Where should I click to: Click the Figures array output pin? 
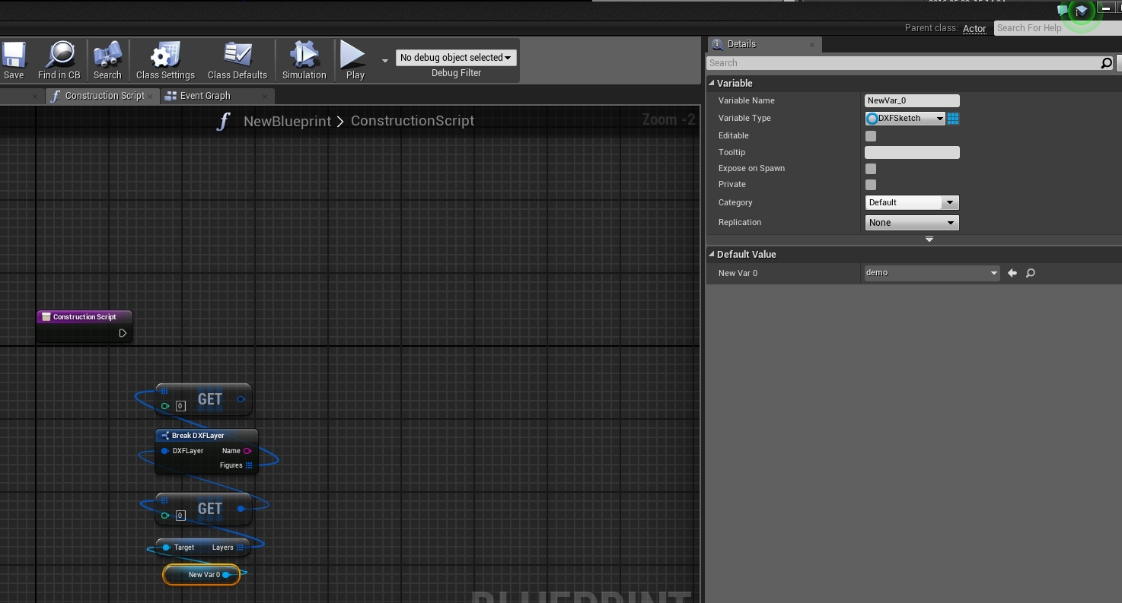pyautogui.click(x=249, y=465)
